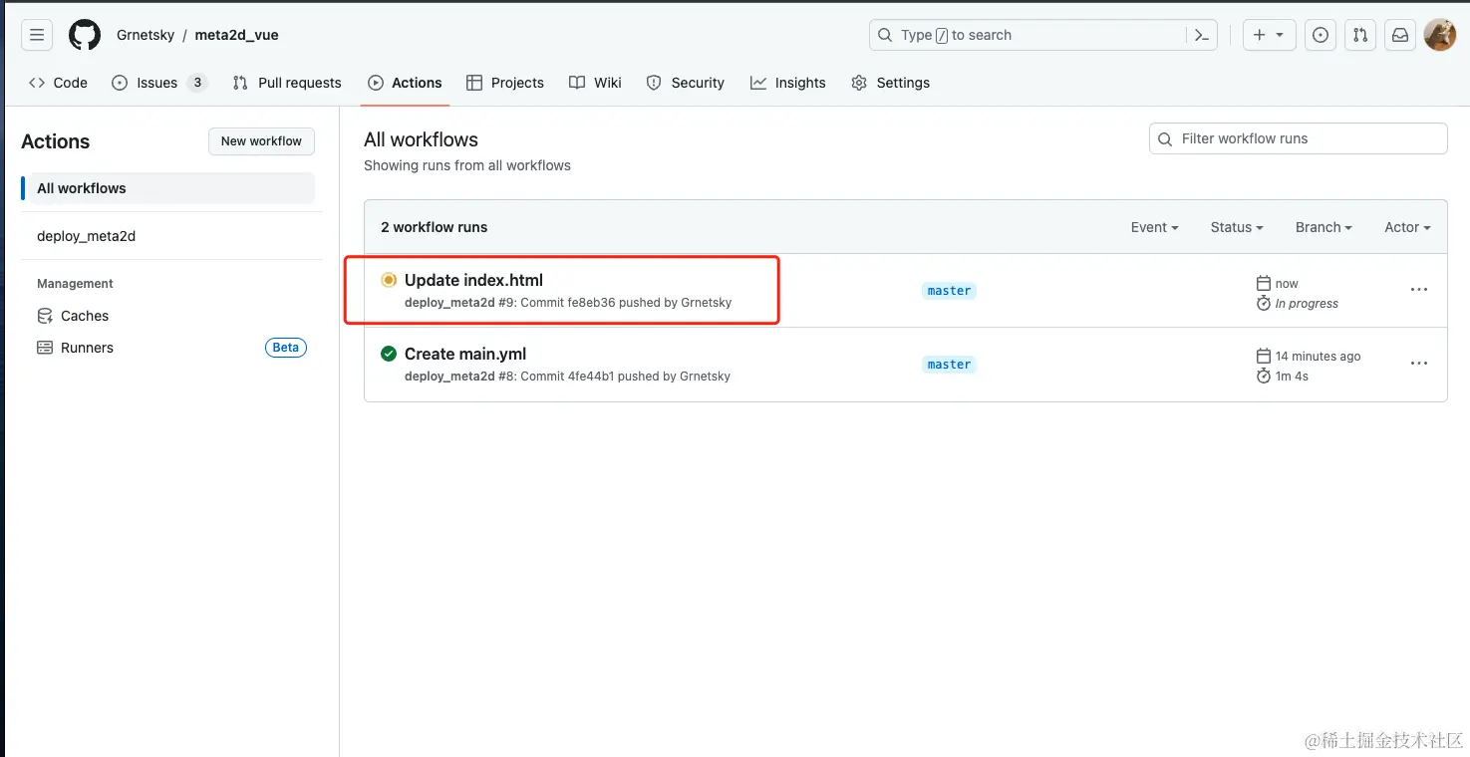Click the Beta badge next to Runners

[286, 348]
